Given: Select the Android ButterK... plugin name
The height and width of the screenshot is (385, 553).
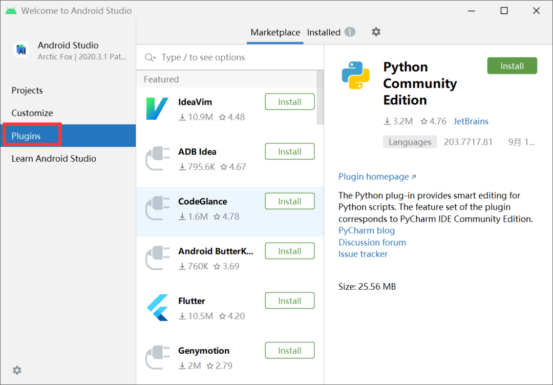Looking at the screenshot, I should [x=216, y=251].
